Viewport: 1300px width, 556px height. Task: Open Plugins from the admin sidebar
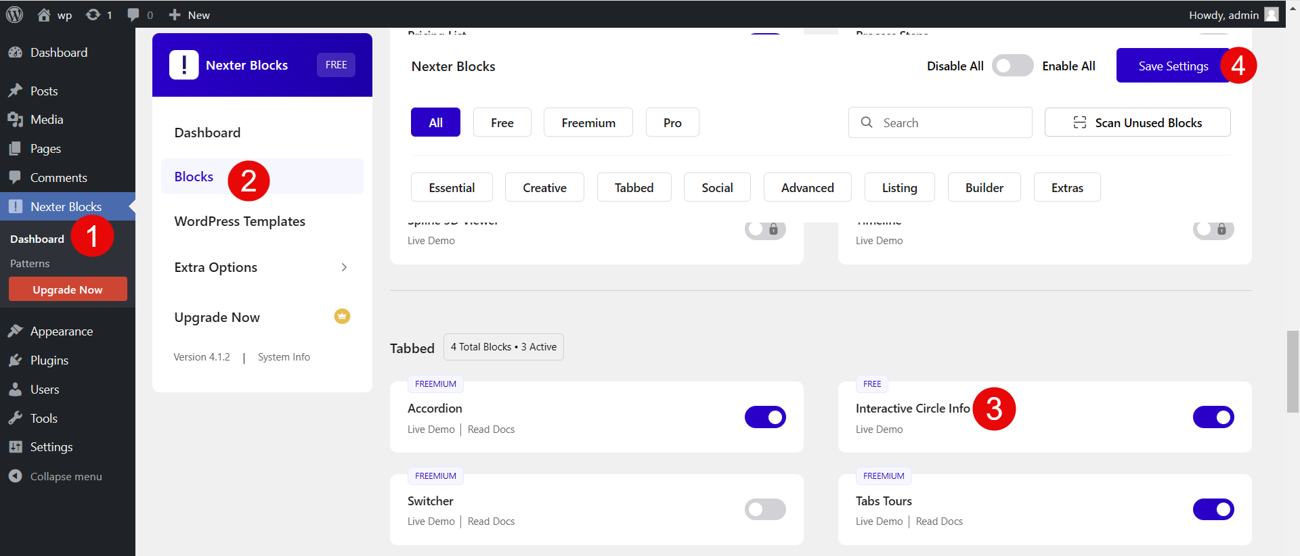pos(49,361)
